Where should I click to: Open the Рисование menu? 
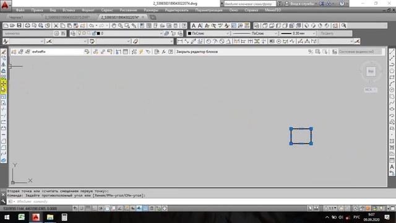(128, 10)
